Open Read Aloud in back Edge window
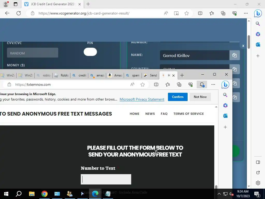The image size is (265, 199). pyautogui.click(x=166, y=13)
